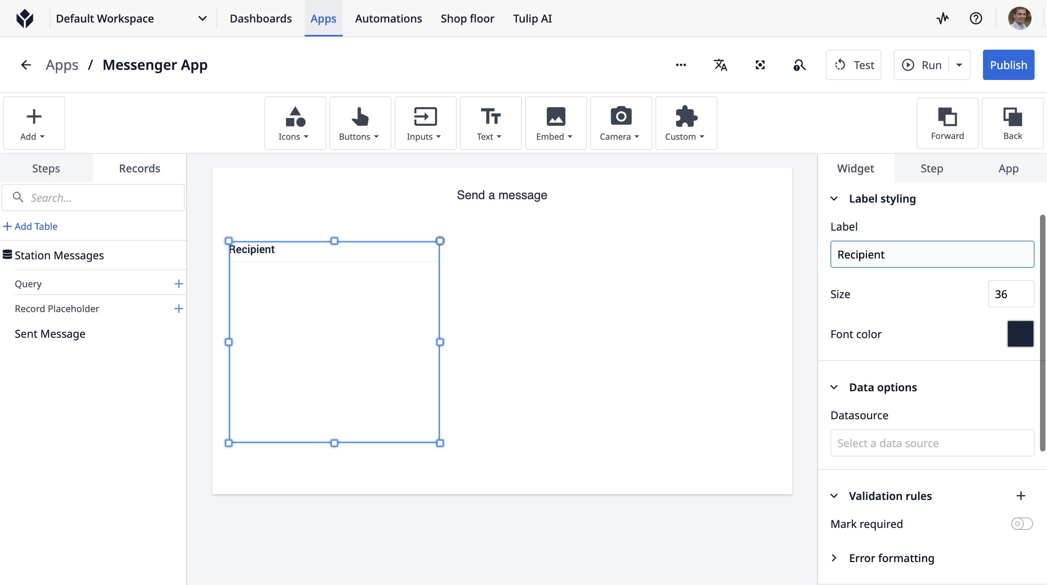Expand the Error formatting section

(834, 558)
